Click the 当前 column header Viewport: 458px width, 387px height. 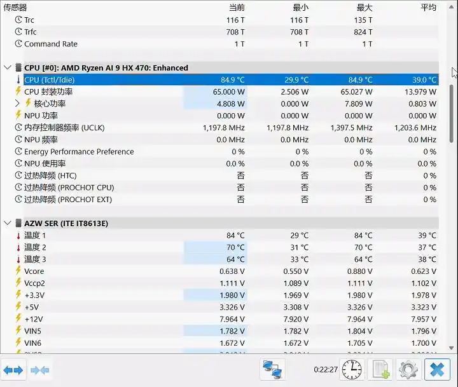tap(237, 7)
